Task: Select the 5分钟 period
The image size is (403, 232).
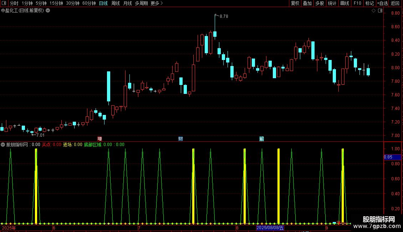Action: pos(41,3)
